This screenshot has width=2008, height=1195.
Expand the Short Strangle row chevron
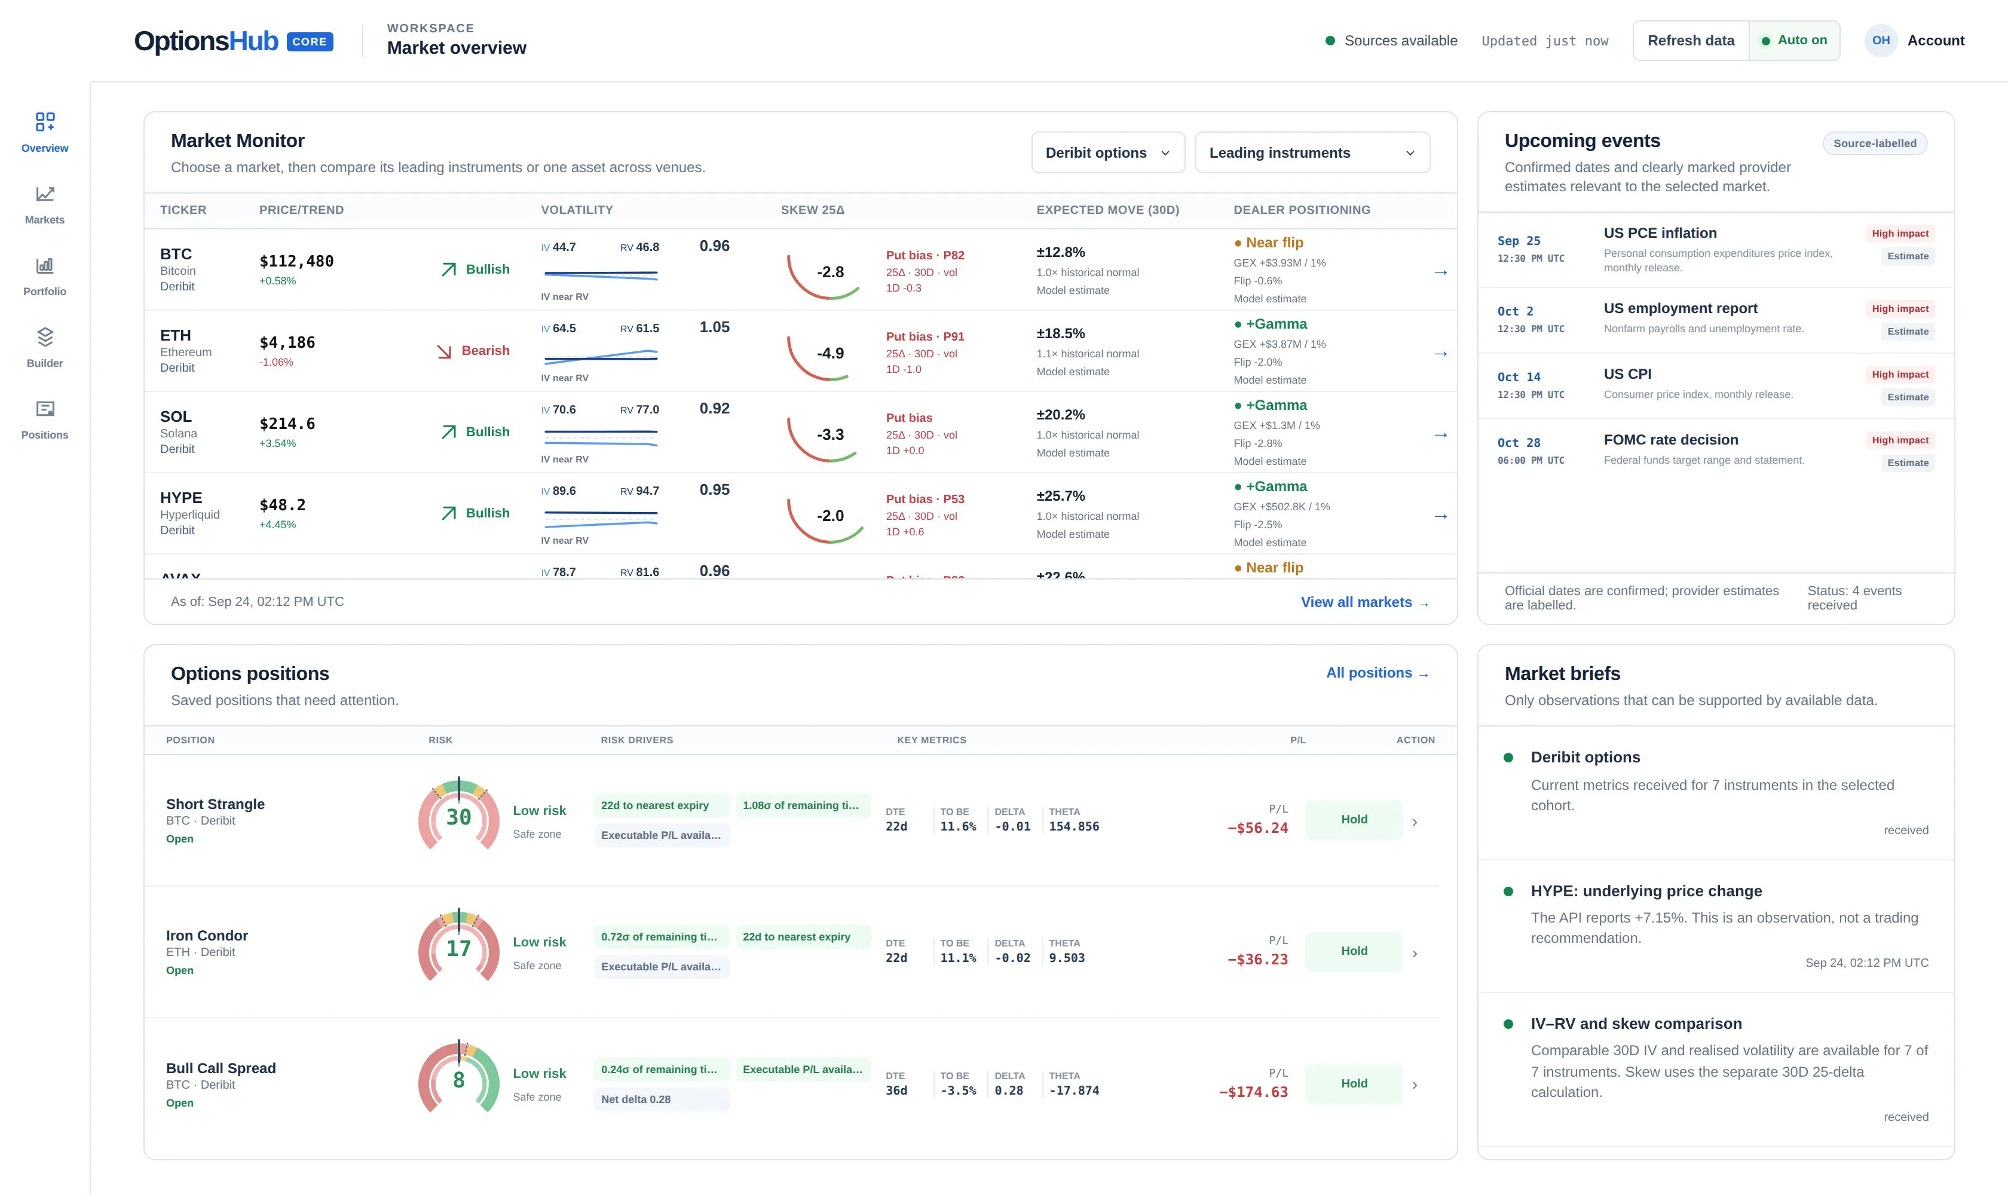click(1415, 822)
